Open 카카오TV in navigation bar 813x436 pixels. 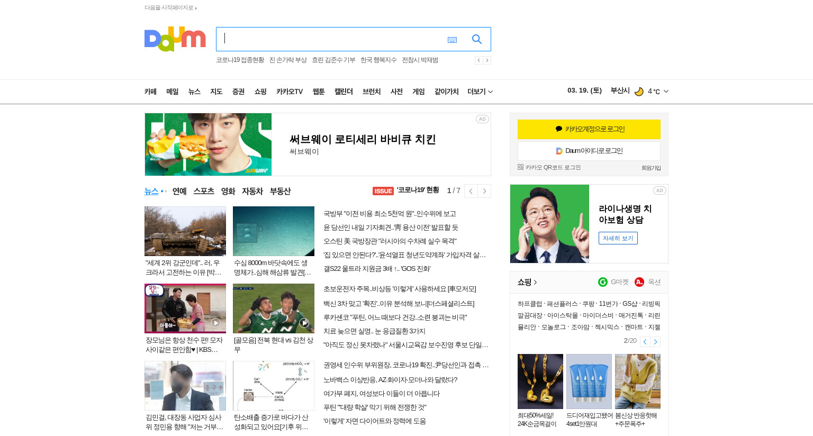290,92
